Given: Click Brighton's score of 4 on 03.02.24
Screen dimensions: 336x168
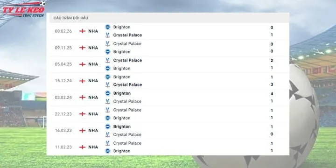Looking at the screenshot, I should [272, 94].
